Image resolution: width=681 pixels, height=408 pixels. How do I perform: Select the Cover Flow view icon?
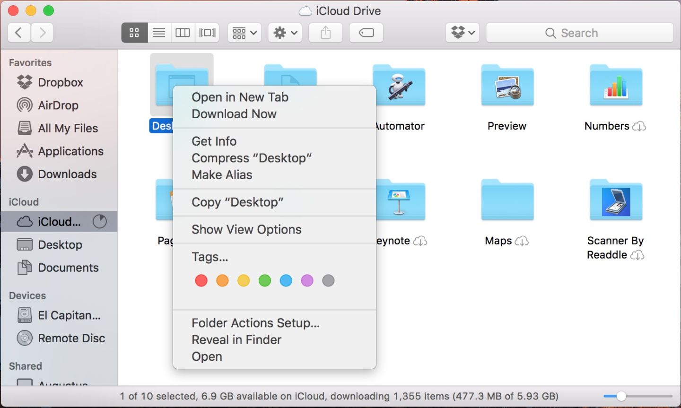207,32
